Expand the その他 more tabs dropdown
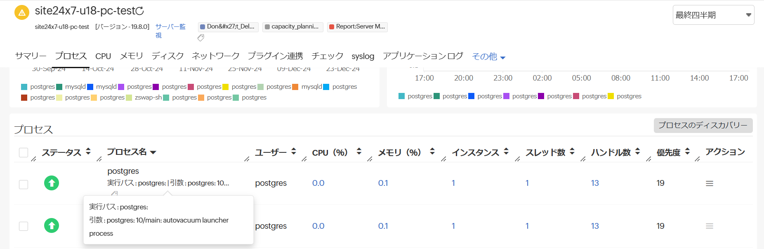Viewport: 764px width, 249px height. (488, 57)
